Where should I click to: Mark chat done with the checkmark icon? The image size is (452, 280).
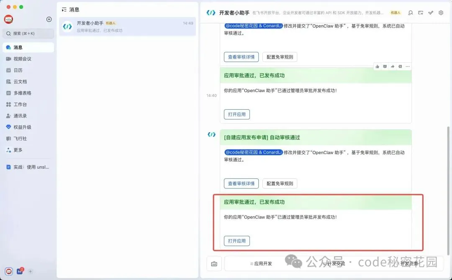point(431,13)
